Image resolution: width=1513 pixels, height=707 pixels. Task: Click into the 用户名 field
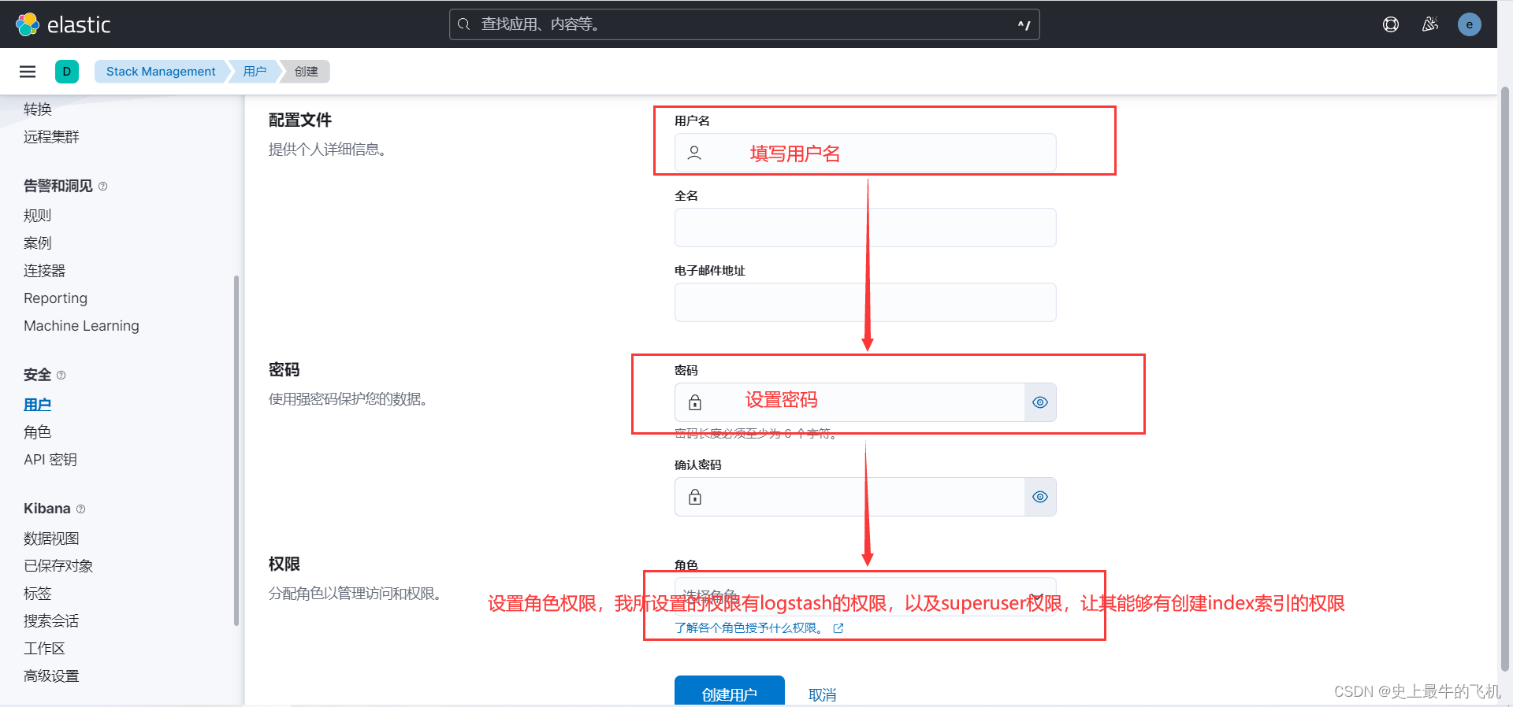point(865,153)
